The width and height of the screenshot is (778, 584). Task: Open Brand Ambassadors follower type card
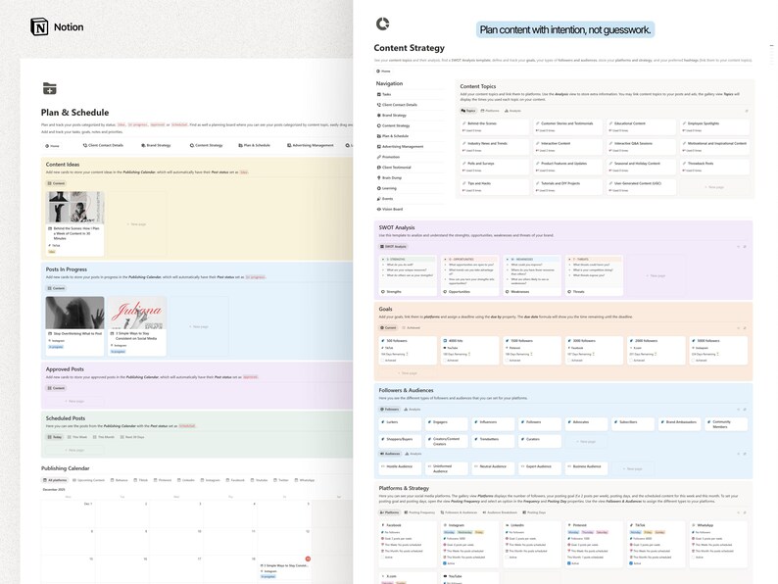coord(680,423)
